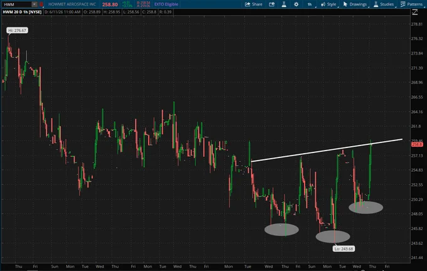This screenshot has height=271, width=427.
Task: Click the last price 258.80
Action: click(110, 4)
